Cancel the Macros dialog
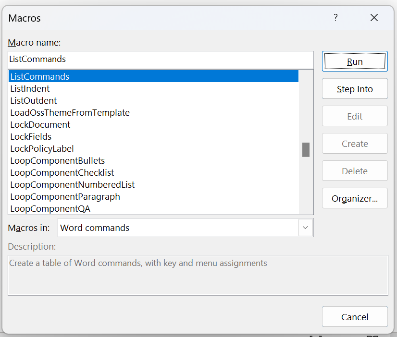 coord(355,317)
